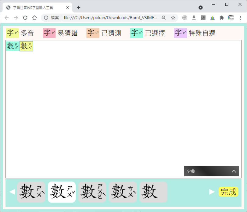The width and height of the screenshot is (247, 212).
Task: Click the purple 特殊自選 legend swatch
Action: (x=180, y=33)
